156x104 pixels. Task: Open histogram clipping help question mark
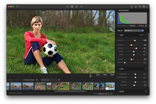coord(146,26)
